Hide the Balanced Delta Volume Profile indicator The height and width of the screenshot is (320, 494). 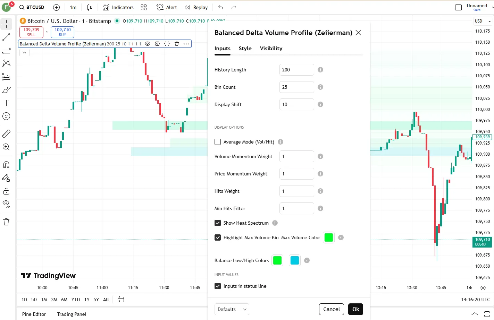coord(148,44)
